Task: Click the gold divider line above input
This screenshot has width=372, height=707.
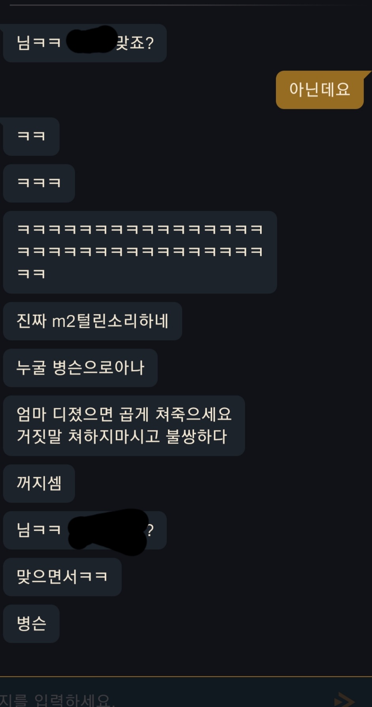Action: (186, 676)
